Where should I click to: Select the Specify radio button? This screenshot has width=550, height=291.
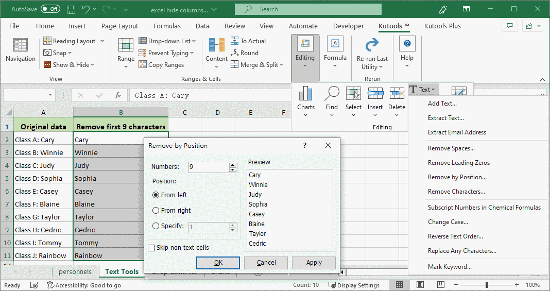pyautogui.click(x=156, y=226)
